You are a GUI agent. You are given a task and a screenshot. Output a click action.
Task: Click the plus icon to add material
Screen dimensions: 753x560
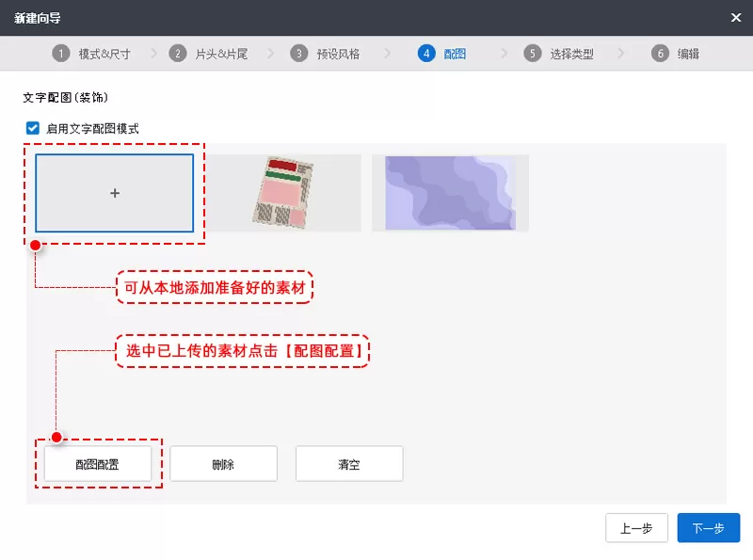click(x=115, y=193)
